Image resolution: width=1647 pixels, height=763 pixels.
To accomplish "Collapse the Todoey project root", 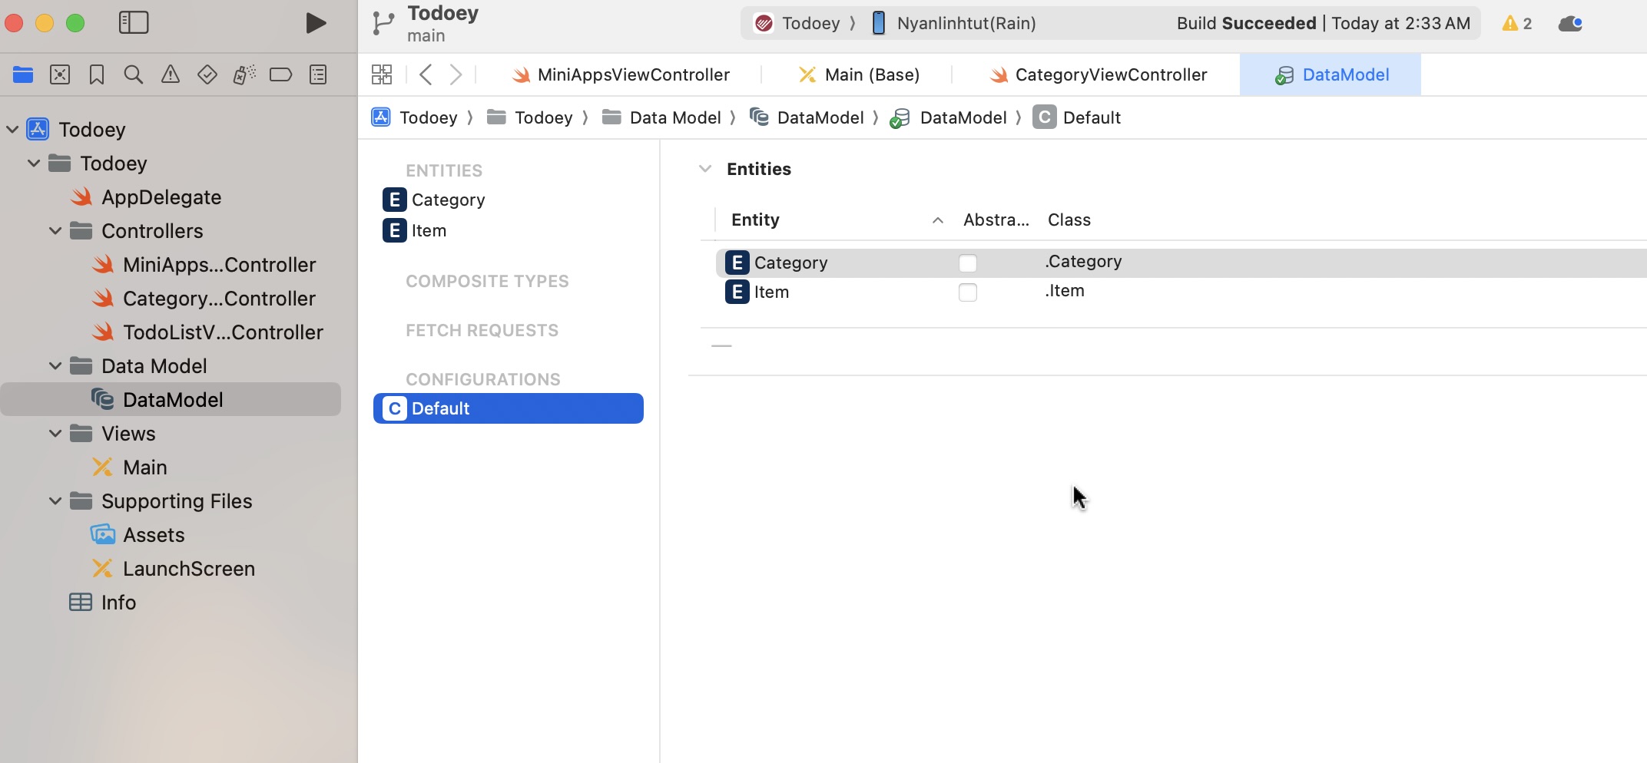I will (x=12, y=130).
